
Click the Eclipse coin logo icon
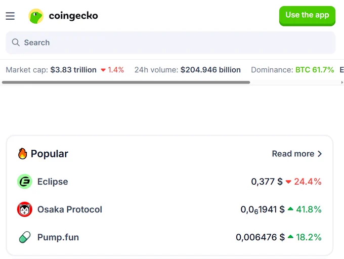coord(25,182)
